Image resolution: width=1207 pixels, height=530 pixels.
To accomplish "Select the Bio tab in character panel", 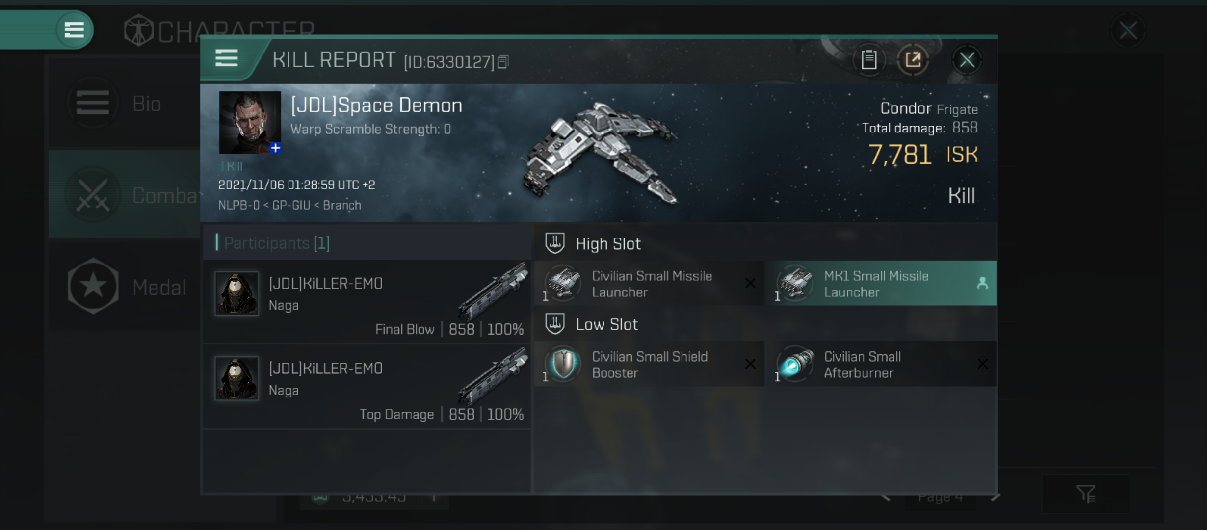I will [x=127, y=103].
